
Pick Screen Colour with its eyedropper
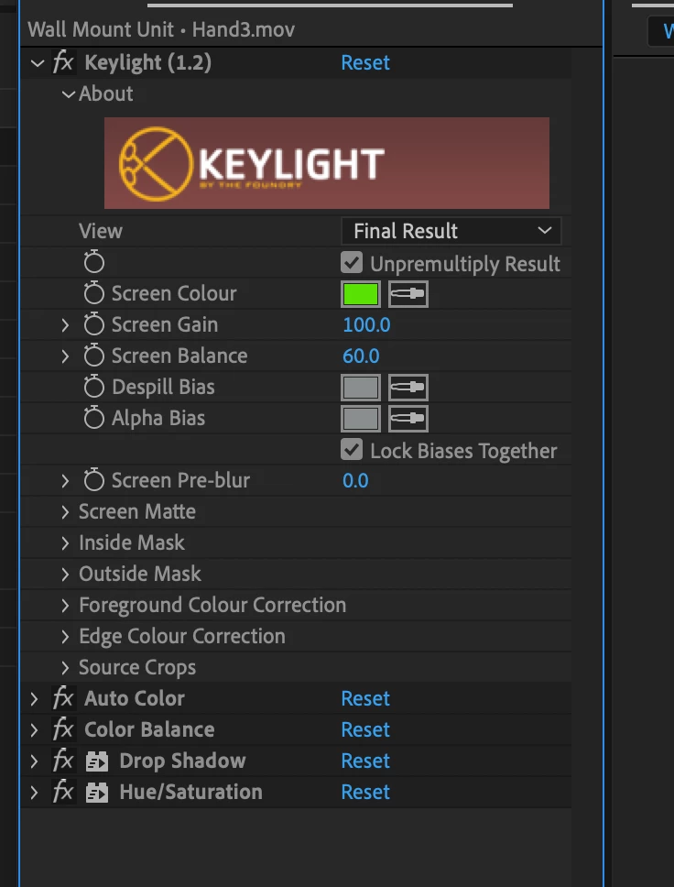click(408, 293)
